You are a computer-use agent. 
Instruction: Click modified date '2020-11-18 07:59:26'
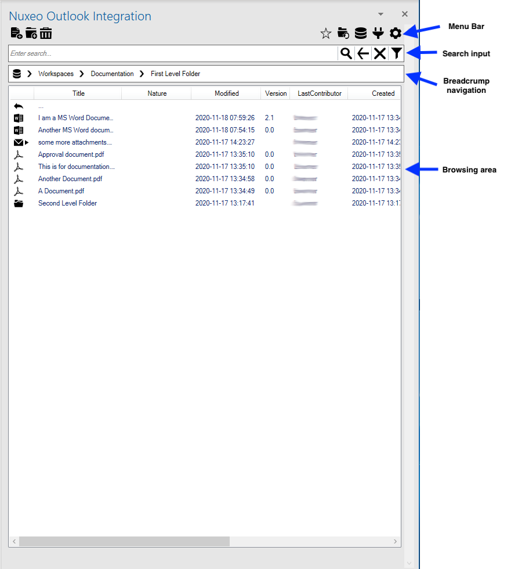coord(225,118)
